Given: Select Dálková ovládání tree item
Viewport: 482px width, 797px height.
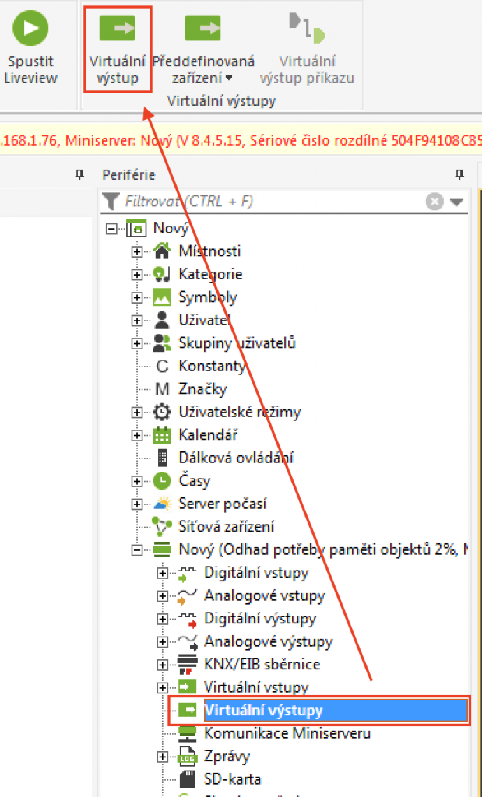Looking at the screenshot, I should pyautogui.click(x=235, y=458).
